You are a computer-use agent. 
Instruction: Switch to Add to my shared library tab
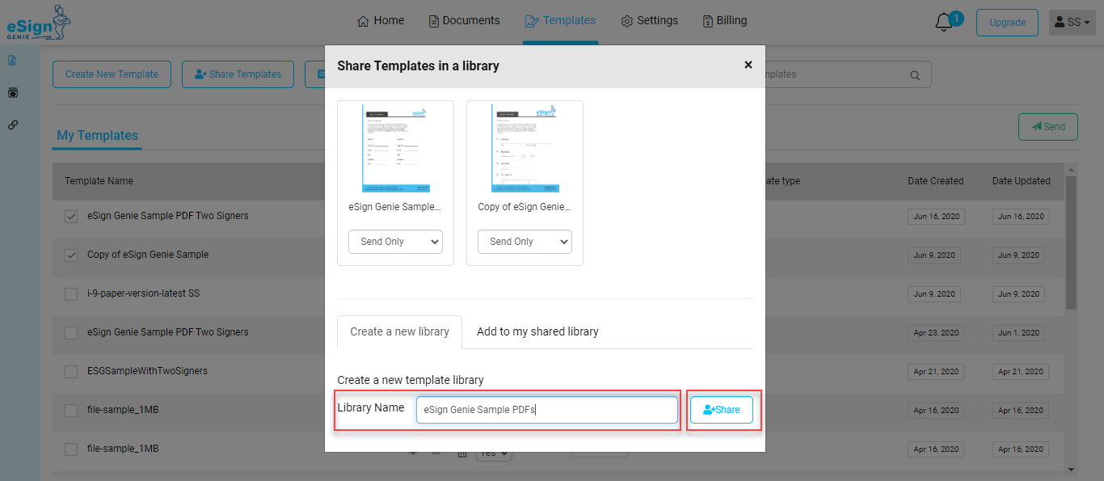point(537,332)
